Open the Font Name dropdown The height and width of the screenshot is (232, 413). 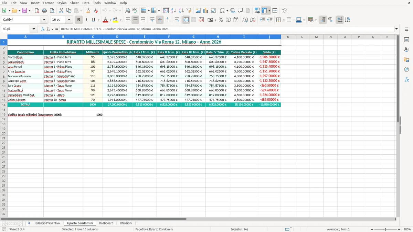point(44,20)
